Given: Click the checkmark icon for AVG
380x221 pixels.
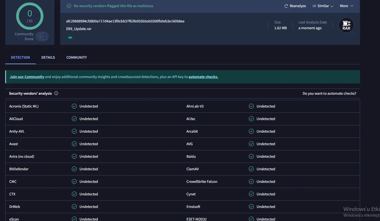Looking at the screenshot, I should [251, 144].
